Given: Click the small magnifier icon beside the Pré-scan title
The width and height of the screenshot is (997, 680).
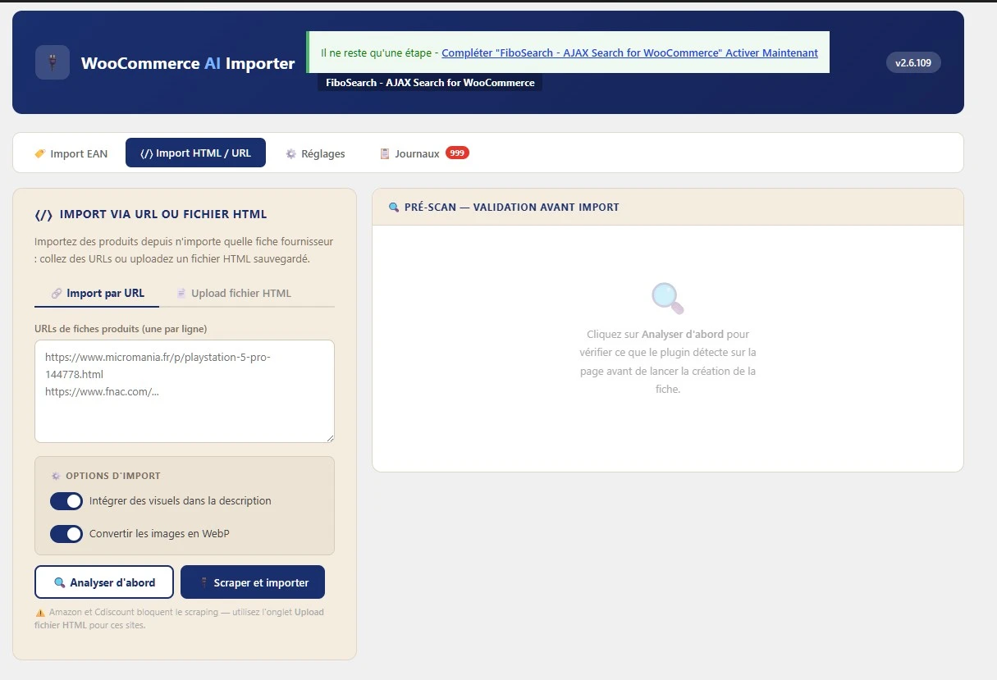Looking at the screenshot, I should pos(394,208).
